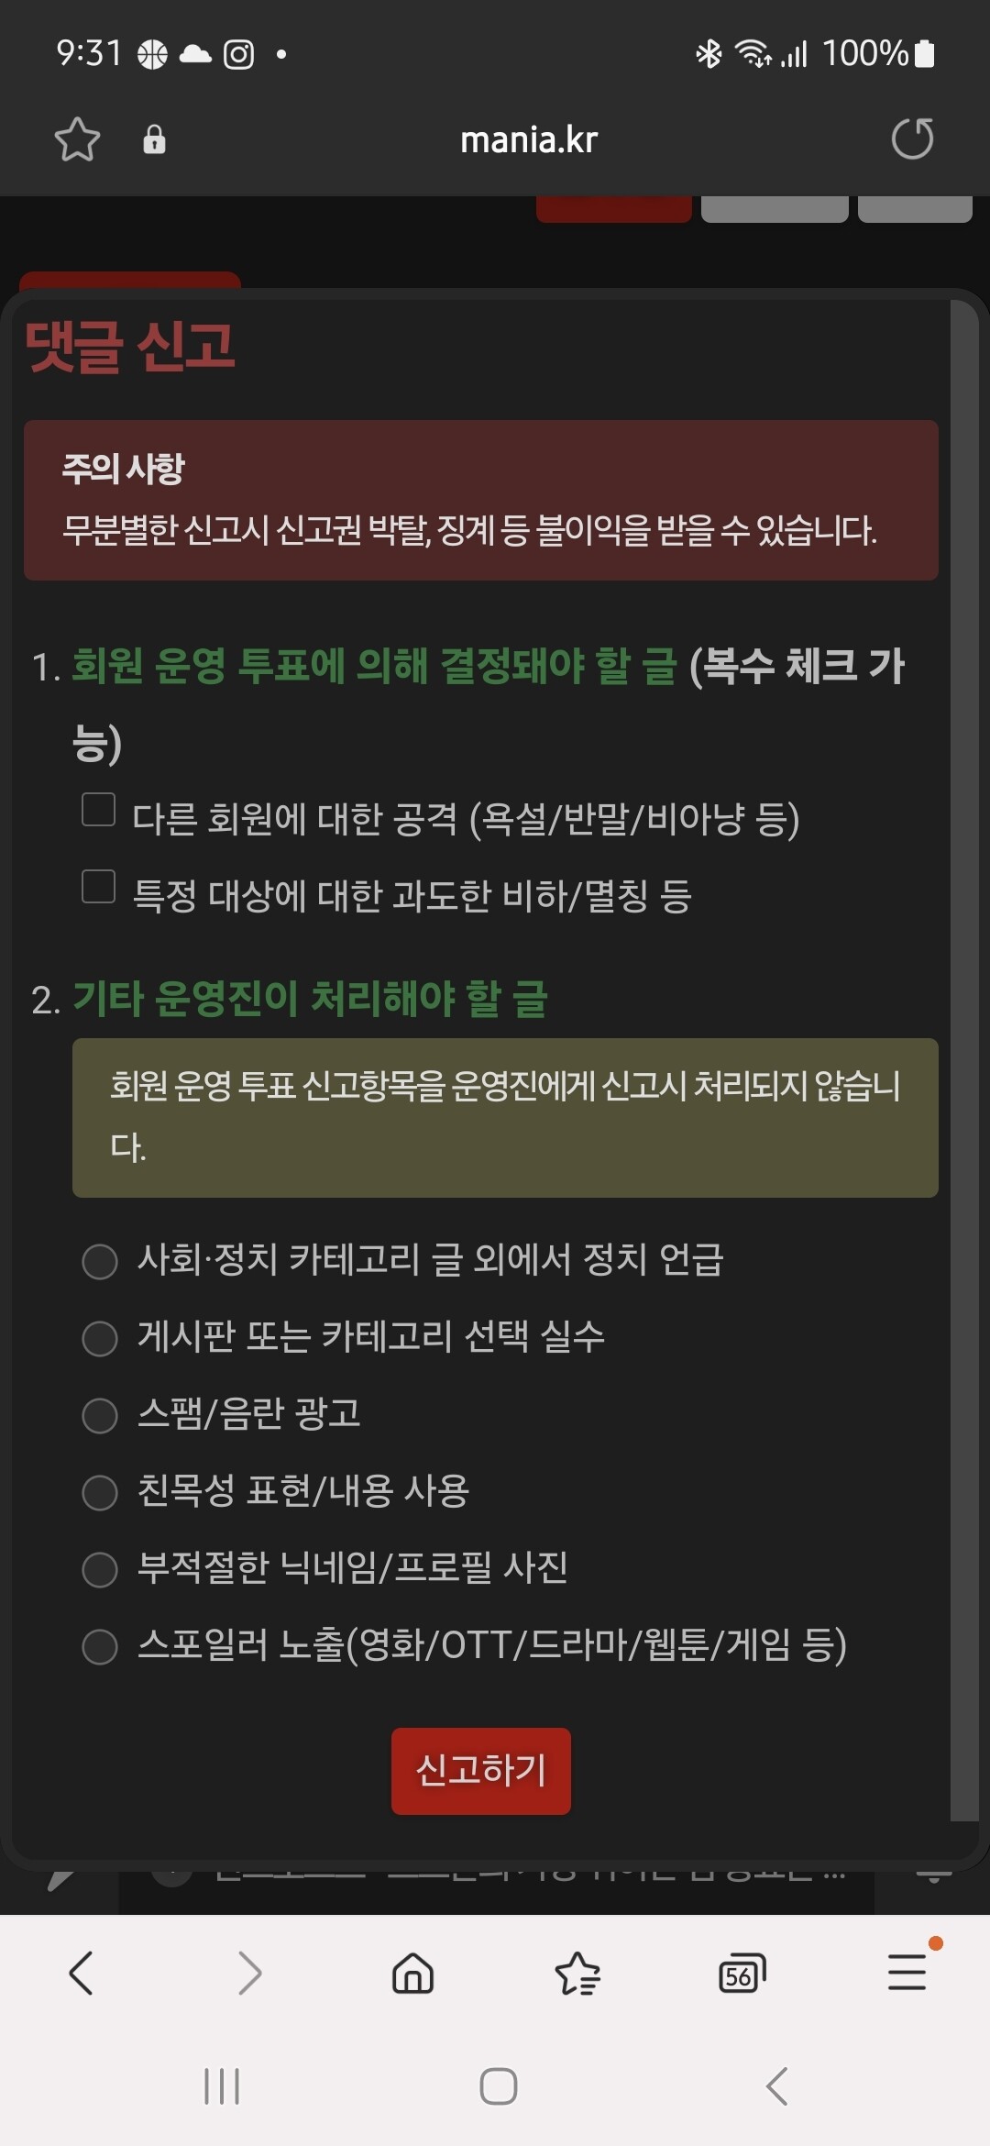
Task: Open bookmarks list star icon
Action: click(577, 1973)
